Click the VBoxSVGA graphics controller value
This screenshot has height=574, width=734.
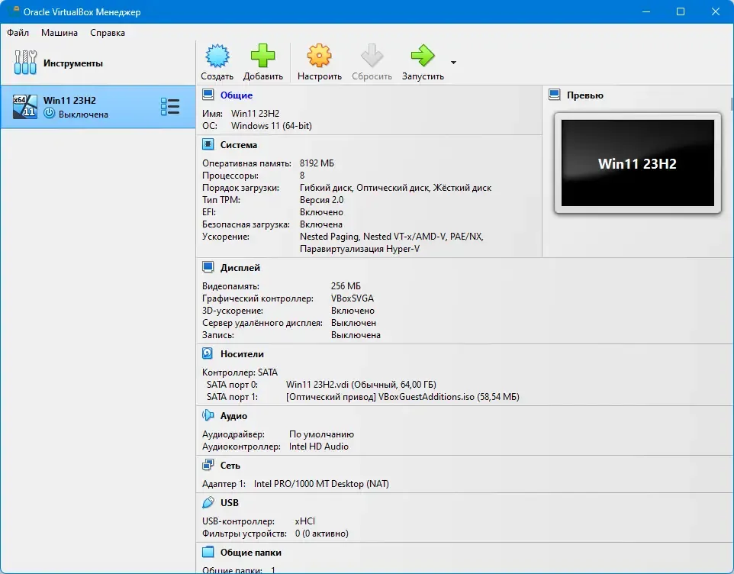click(353, 298)
